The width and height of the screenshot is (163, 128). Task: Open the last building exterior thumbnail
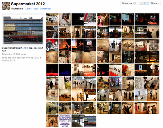pyautogui.click(x=90, y=121)
